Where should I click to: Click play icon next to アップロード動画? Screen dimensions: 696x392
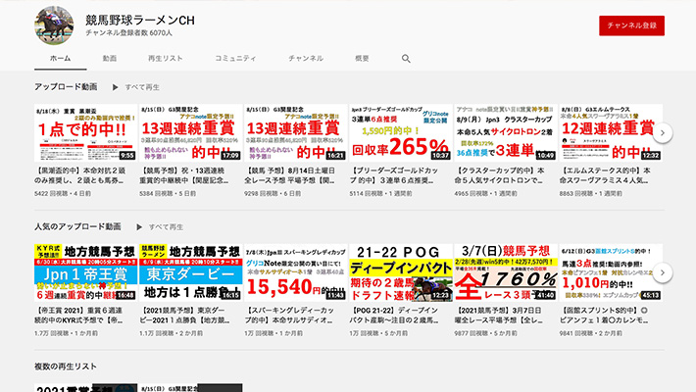click(115, 87)
